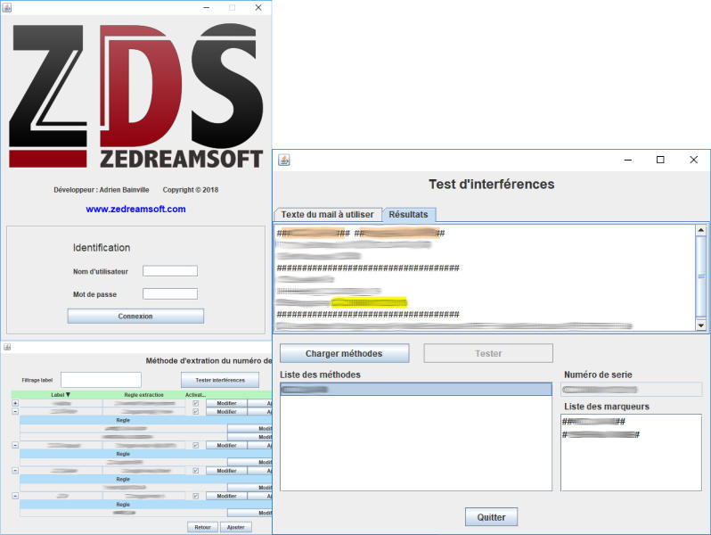The height and width of the screenshot is (535, 711).
Task: Click the Connexion button
Action: [x=135, y=317]
